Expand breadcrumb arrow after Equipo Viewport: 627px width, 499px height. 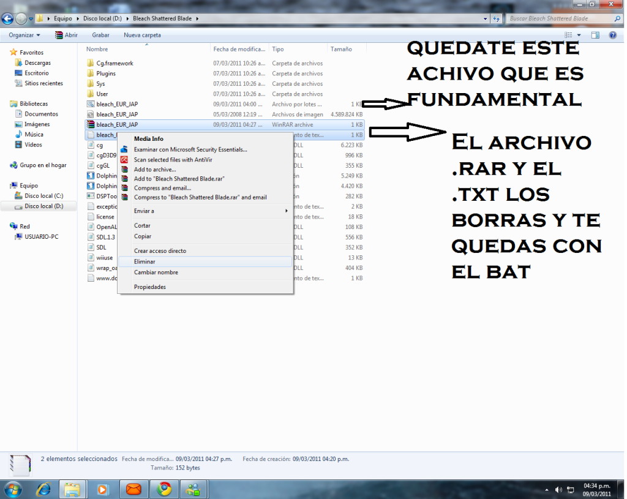(x=78, y=18)
